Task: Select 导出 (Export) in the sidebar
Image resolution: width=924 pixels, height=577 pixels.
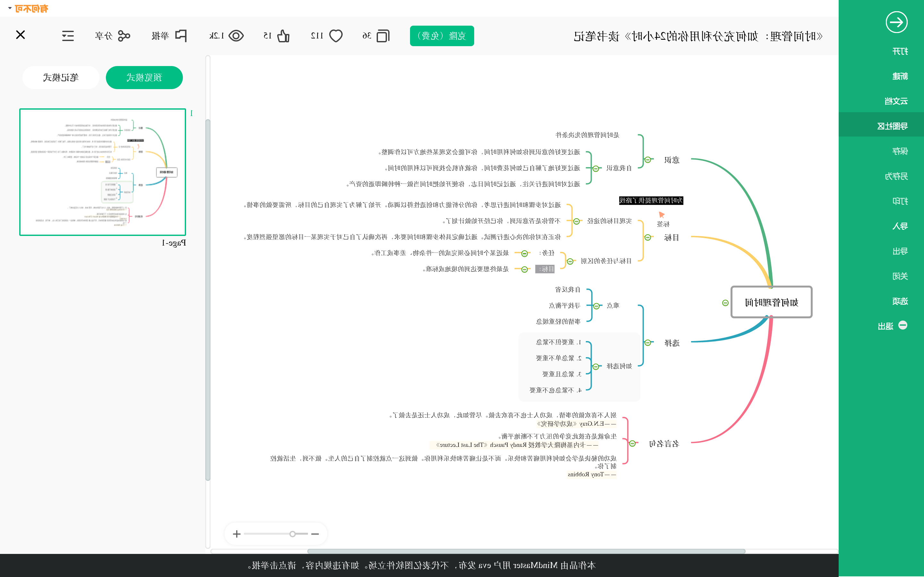Action: coord(900,251)
